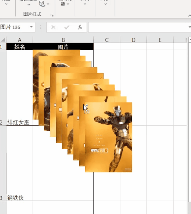The image size is (191, 214).
Task: Click the Select All corner triangle
Action: (3, 40)
